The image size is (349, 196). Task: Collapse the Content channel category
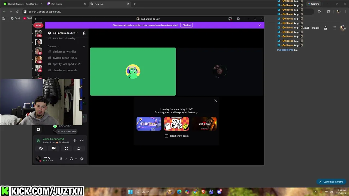pos(53,47)
